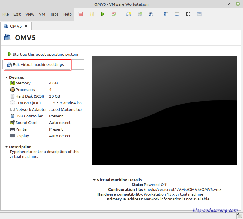Click 'Workstation 15.x virtual machine' text
Image resolution: width=243 pixels, height=219 pixels.
pyautogui.click(x=173, y=194)
